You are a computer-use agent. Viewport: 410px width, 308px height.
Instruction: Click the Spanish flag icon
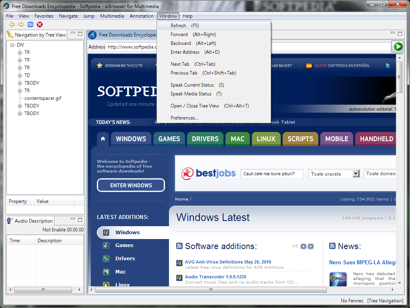pos(309,66)
